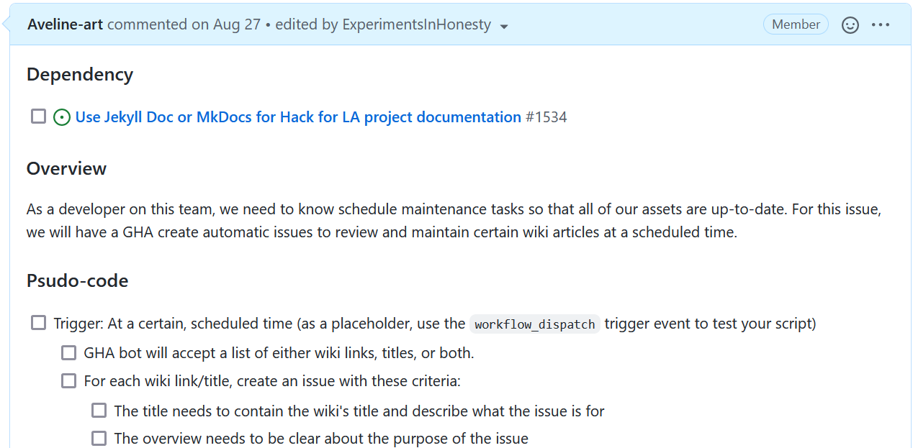Check the 'title needs to contain' checkbox

99,411
